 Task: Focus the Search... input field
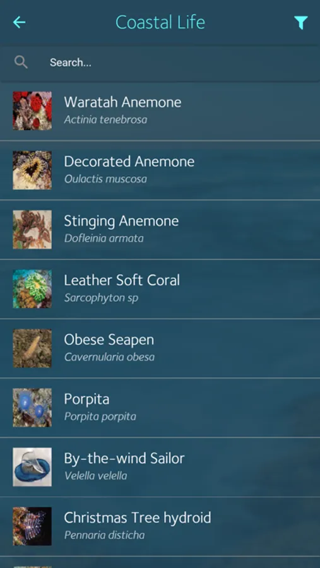point(160,62)
